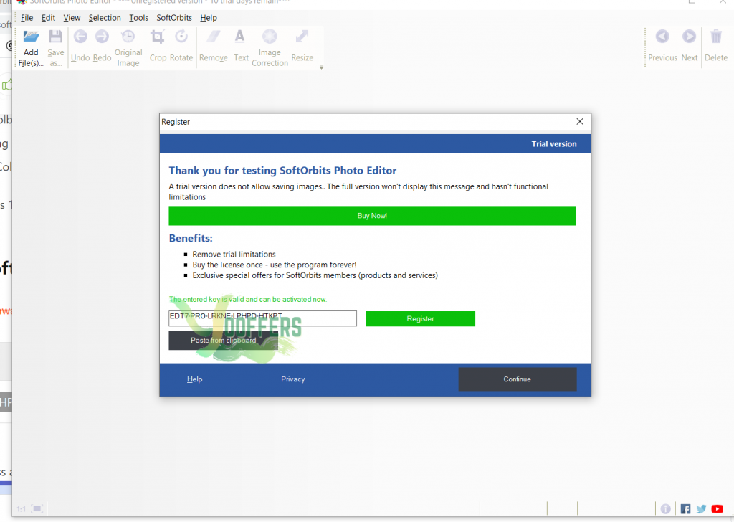Click the Delete trash icon
This screenshot has width=734, height=522.
pyautogui.click(x=716, y=37)
